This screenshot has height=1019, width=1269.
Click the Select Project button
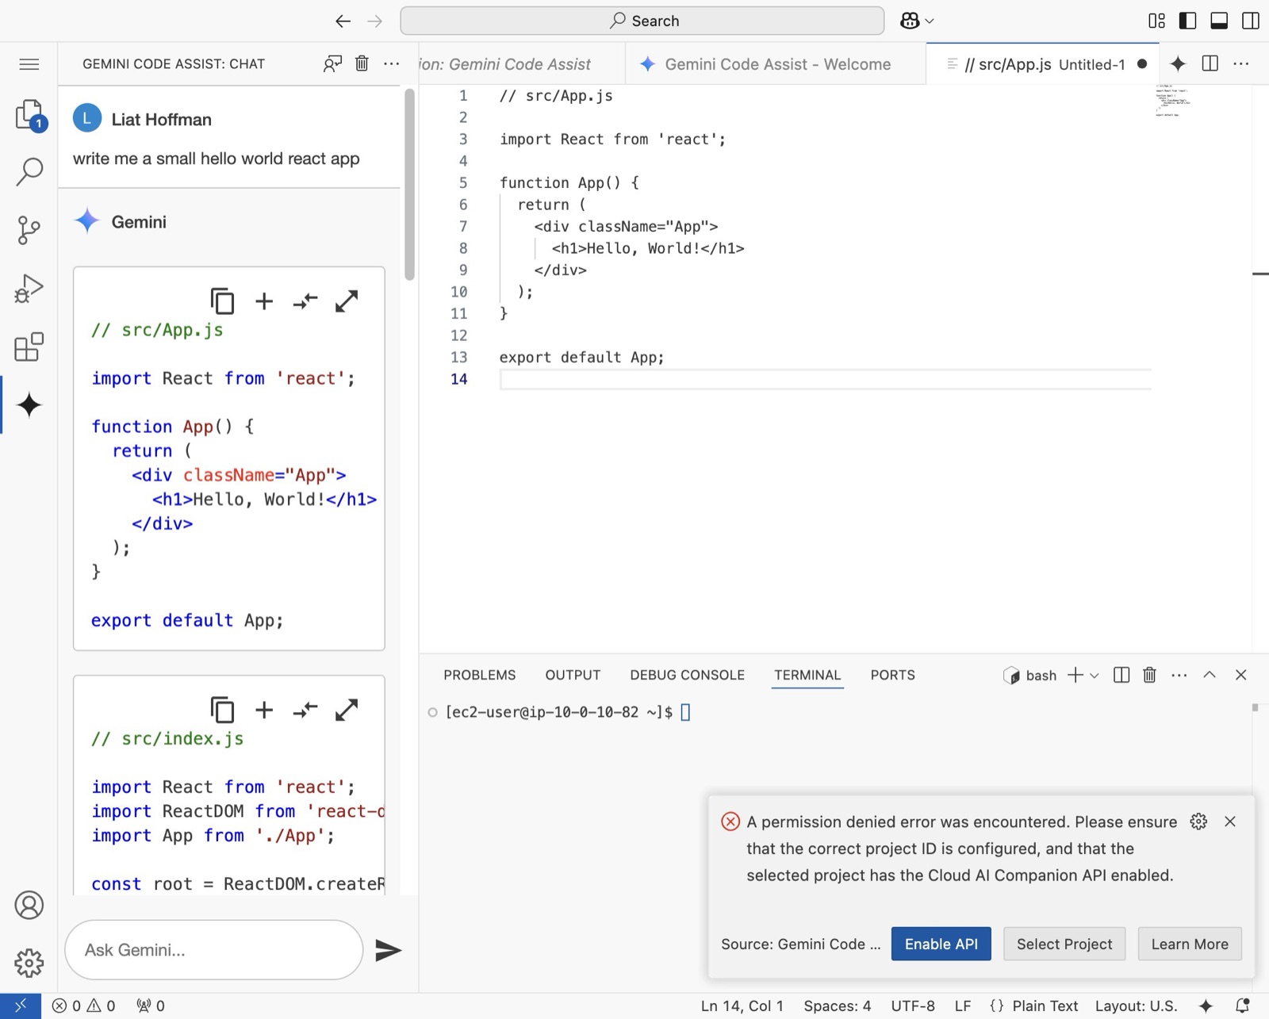tap(1064, 944)
